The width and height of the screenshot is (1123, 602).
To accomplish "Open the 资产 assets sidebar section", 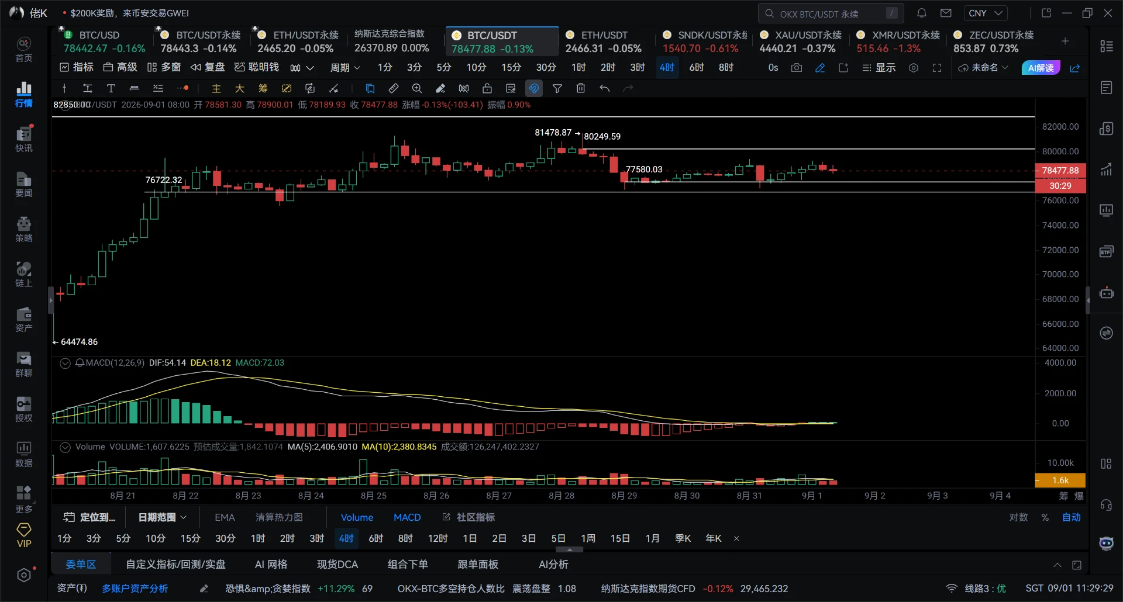I will (x=23, y=319).
